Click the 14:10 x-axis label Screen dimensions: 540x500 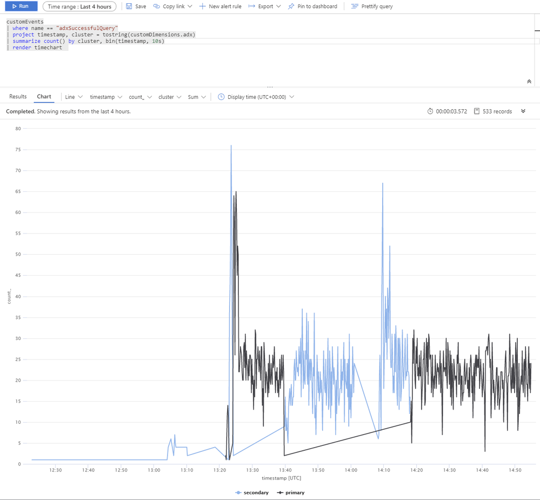(x=384, y=470)
